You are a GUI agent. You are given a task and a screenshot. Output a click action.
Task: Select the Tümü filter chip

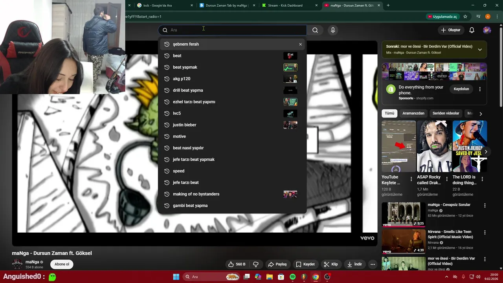(389, 113)
